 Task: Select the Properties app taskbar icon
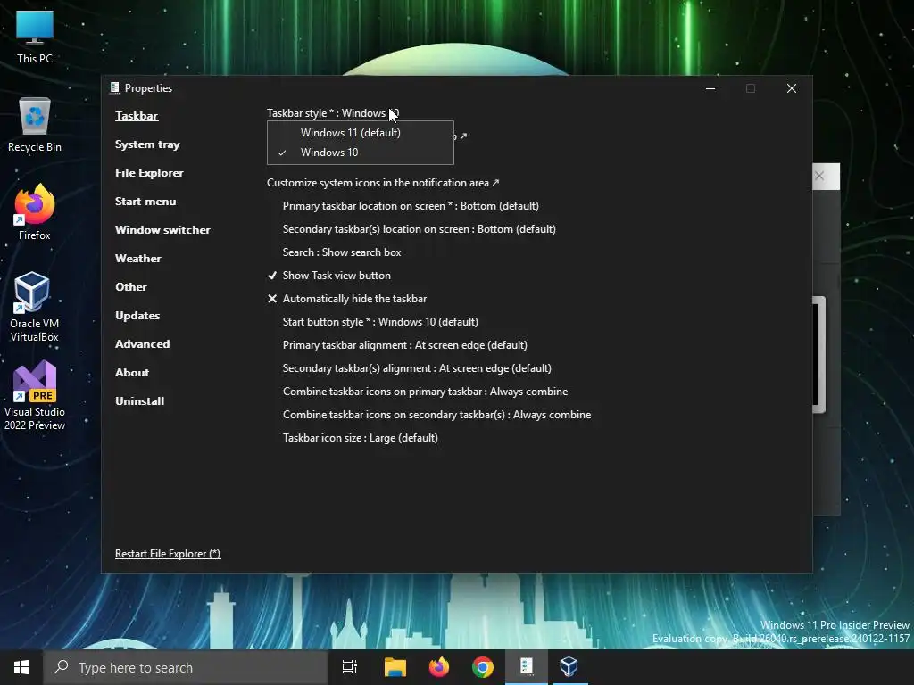click(x=527, y=667)
